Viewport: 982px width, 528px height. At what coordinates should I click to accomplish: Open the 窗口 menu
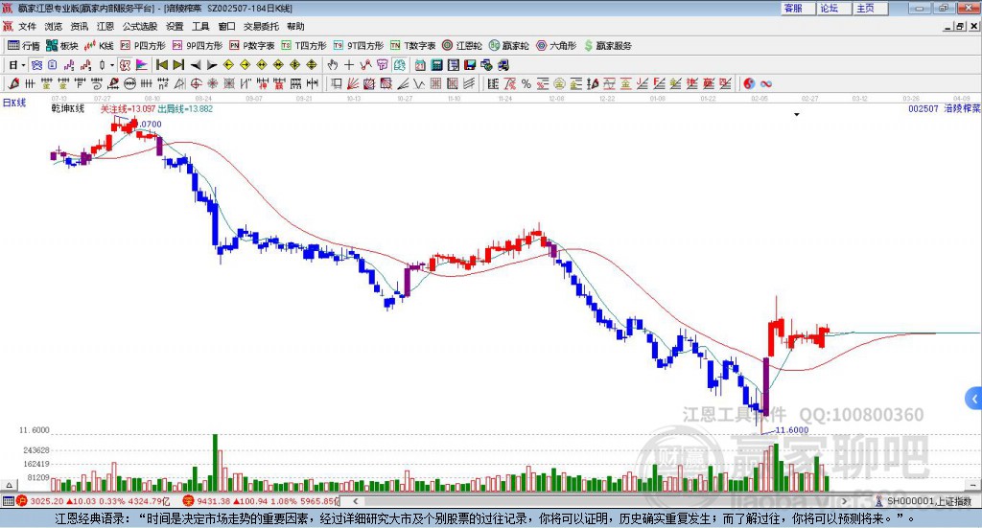[226, 26]
